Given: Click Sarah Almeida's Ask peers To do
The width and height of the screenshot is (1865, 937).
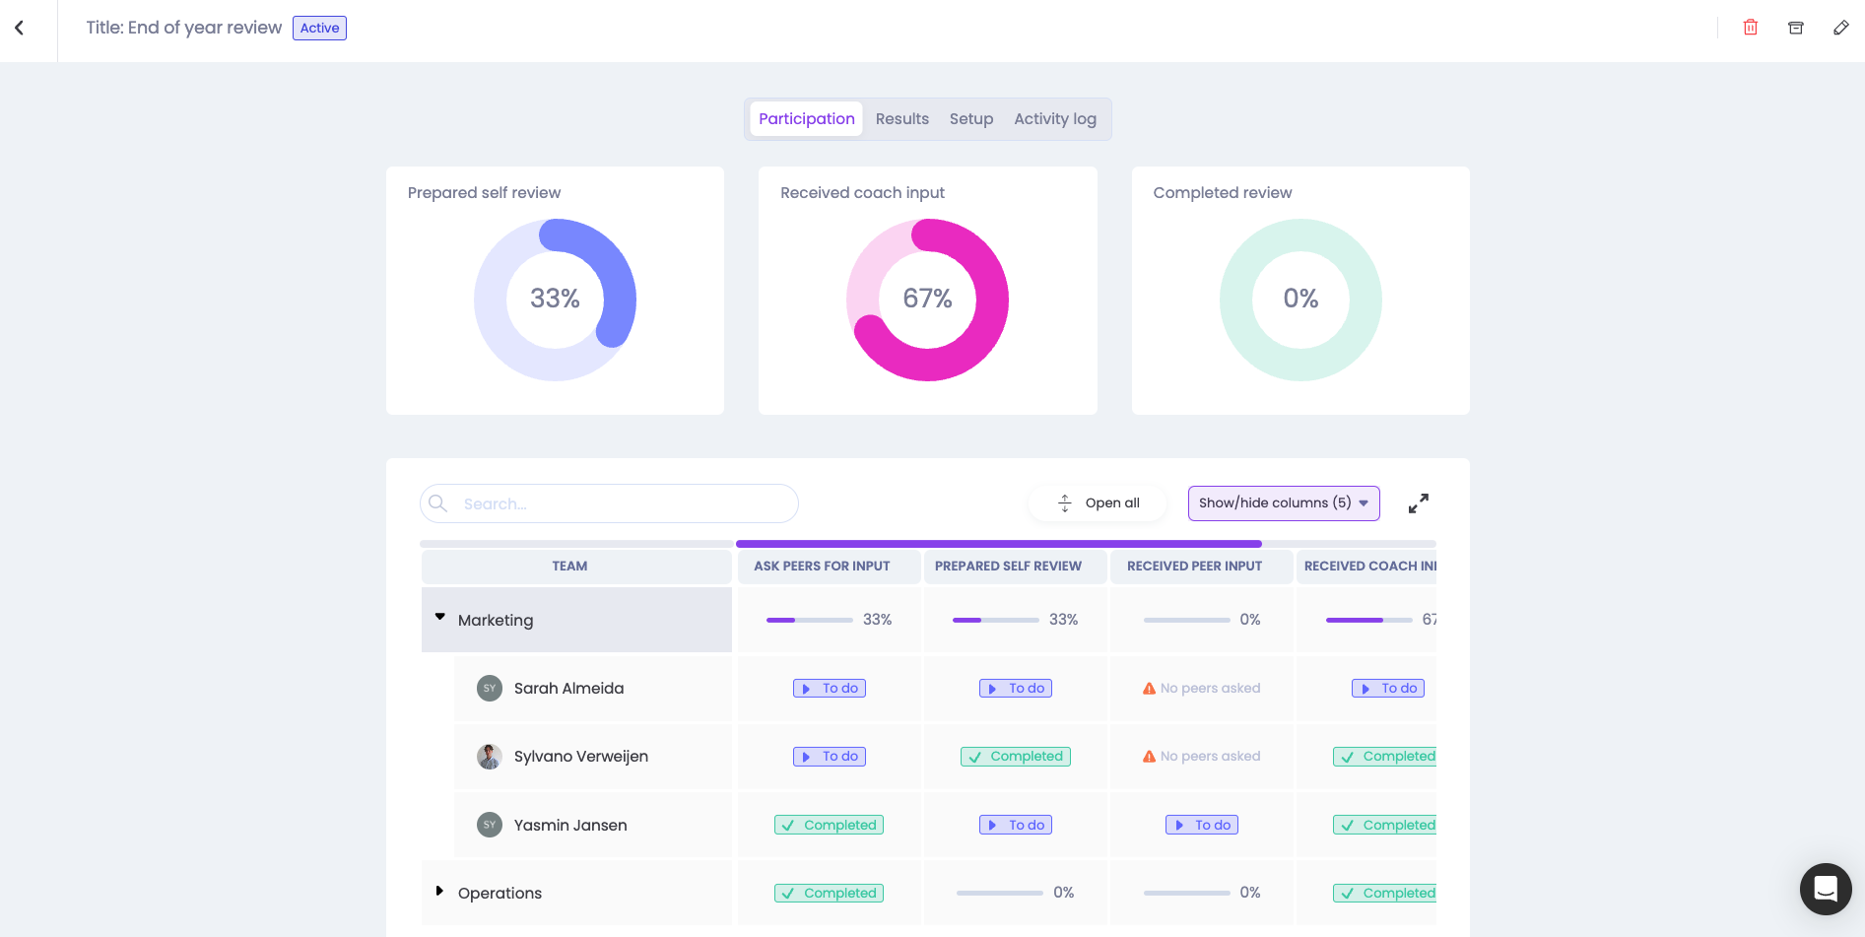Looking at the screenshot, I should click(x=830, y=689).
